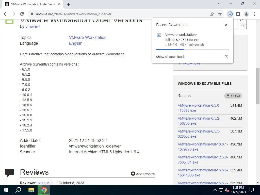Bookmark this page with the star icon

click(x=220, y=14)
